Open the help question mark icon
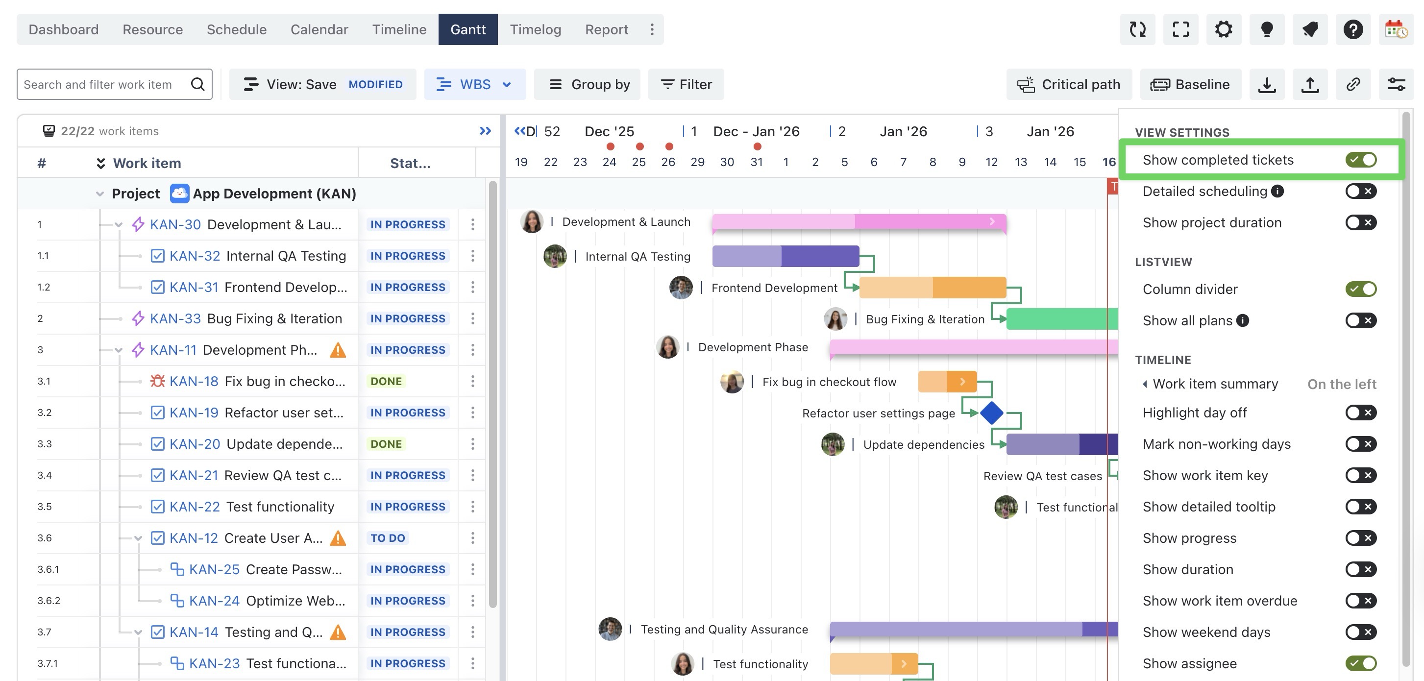Screen dimensions: 1424x681 [1352, 29]
